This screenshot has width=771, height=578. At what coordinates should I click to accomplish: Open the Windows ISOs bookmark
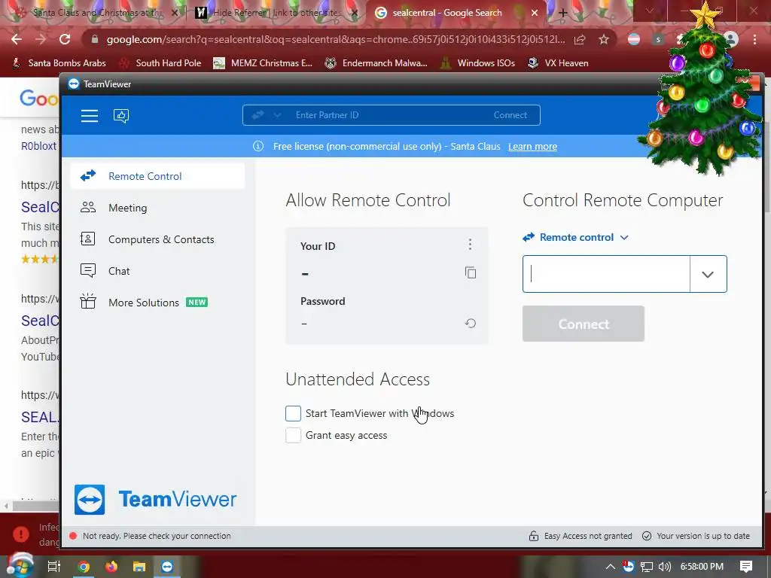[477, 63]
